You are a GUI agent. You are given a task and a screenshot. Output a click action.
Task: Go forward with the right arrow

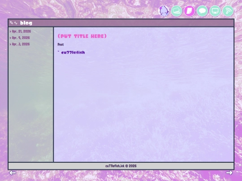click(x=229, y=173)
